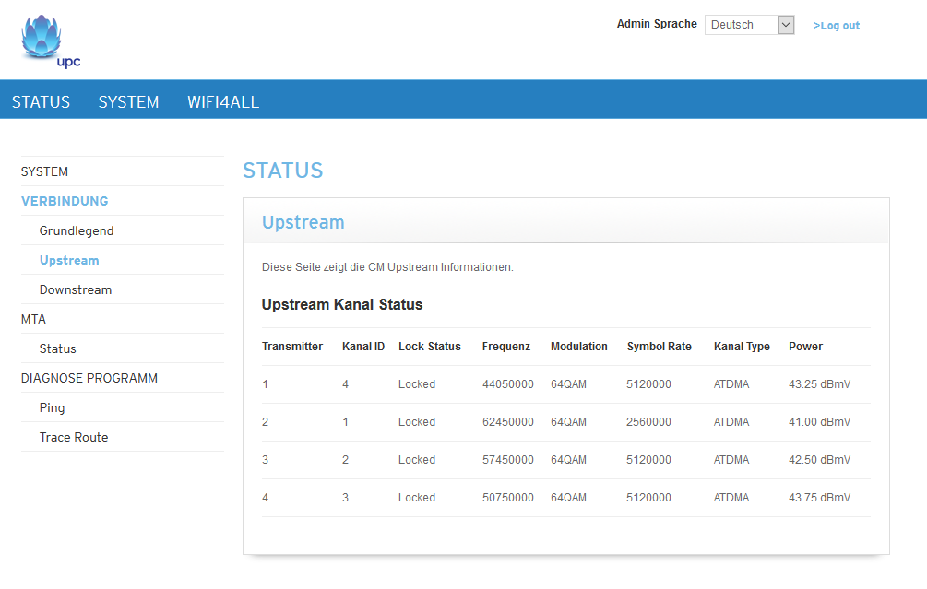927x589 pixels.
Task: Click the Power column header
Action: point(805,347)
